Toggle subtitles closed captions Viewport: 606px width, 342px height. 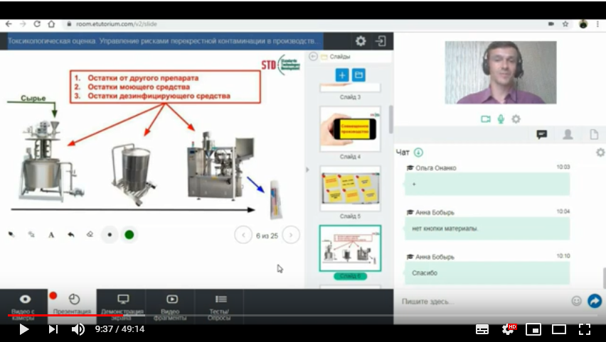482,329
